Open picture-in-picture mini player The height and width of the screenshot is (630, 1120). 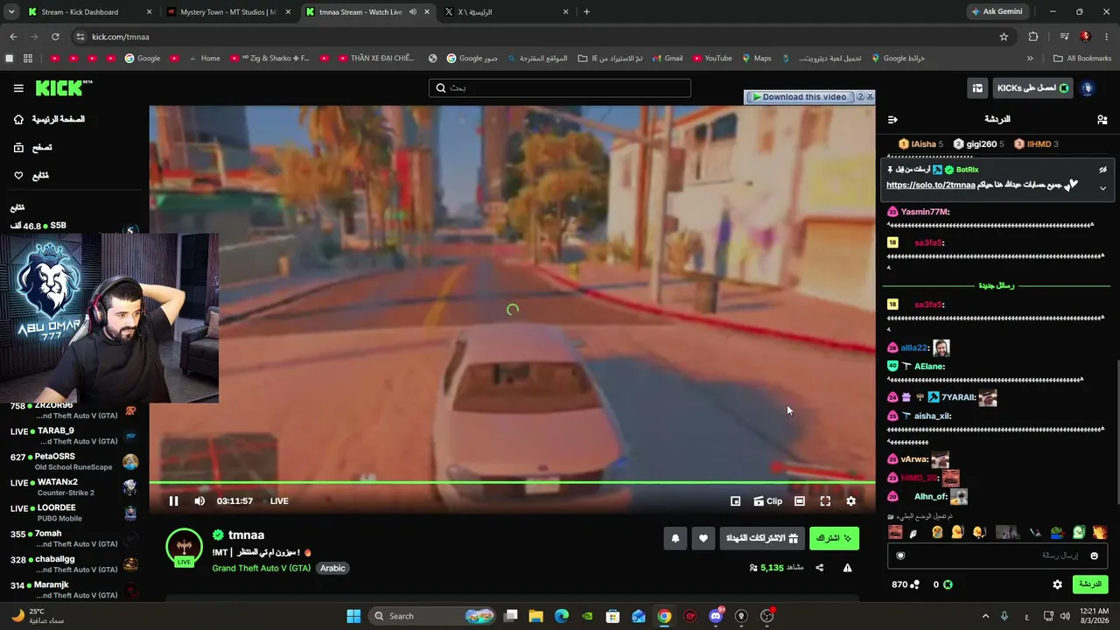pyautogui.click(x=736, y=501)
